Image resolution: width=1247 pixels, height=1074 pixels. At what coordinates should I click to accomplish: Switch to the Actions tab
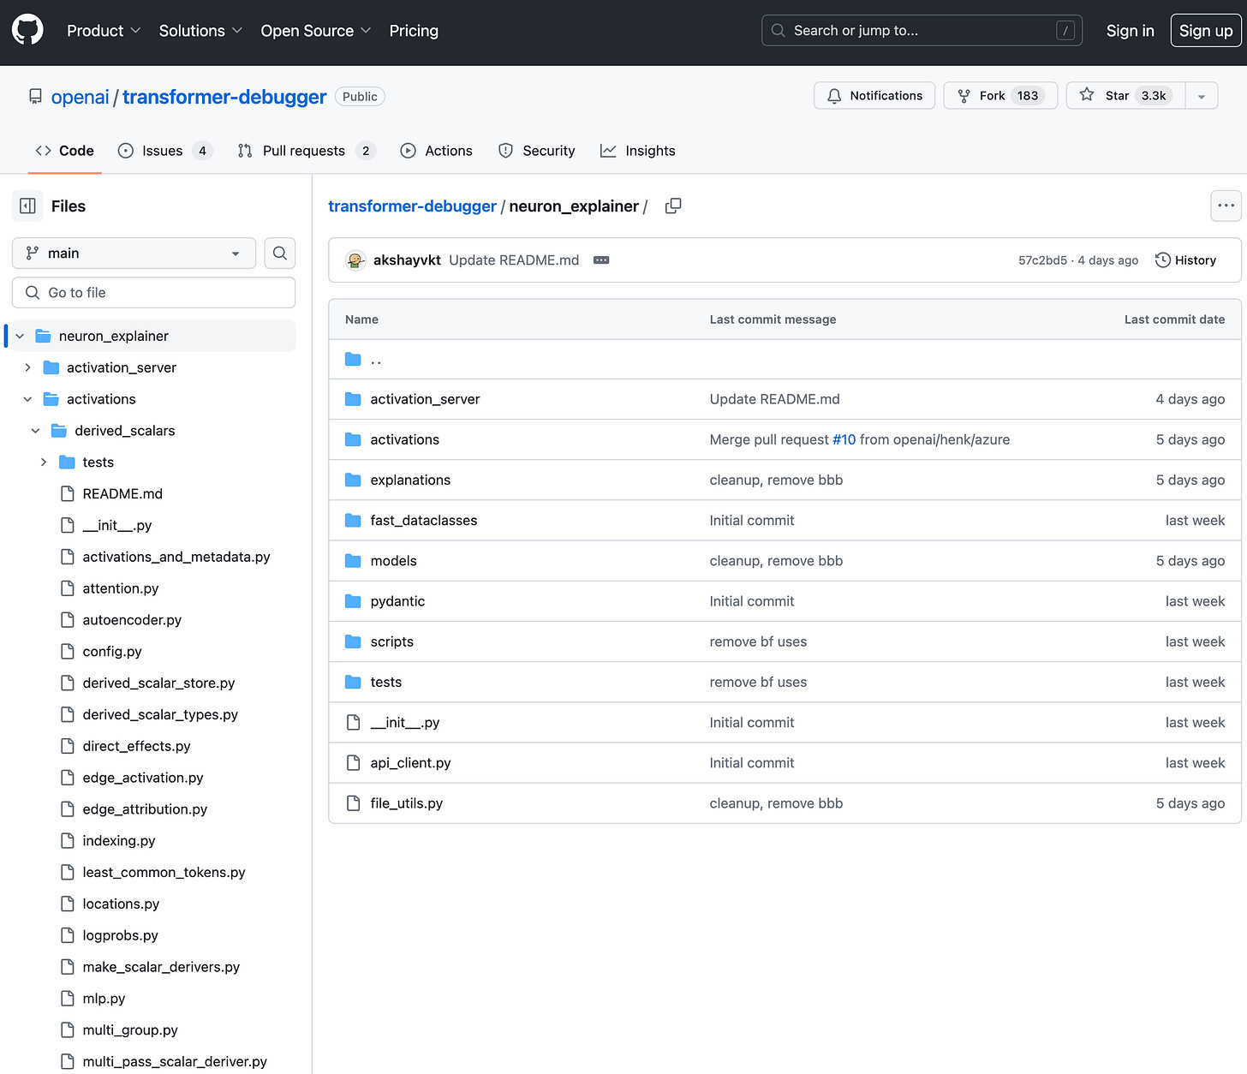tap(436, 151)
